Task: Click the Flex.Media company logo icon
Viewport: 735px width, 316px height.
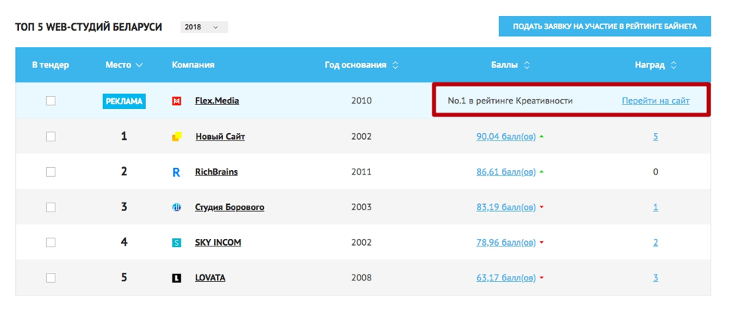Action: (x=176, y=101)
